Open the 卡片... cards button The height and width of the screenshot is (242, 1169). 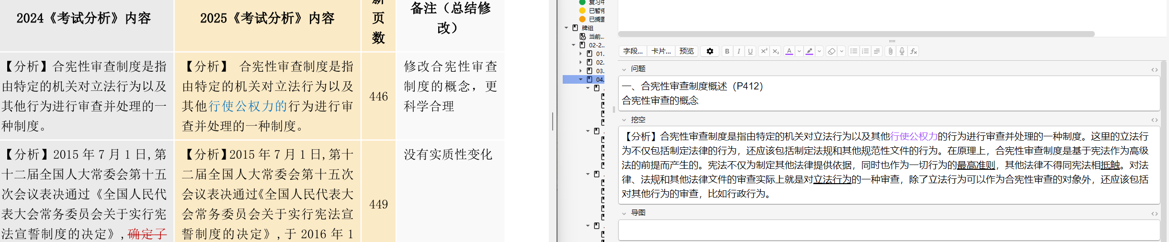click(661, 51)
